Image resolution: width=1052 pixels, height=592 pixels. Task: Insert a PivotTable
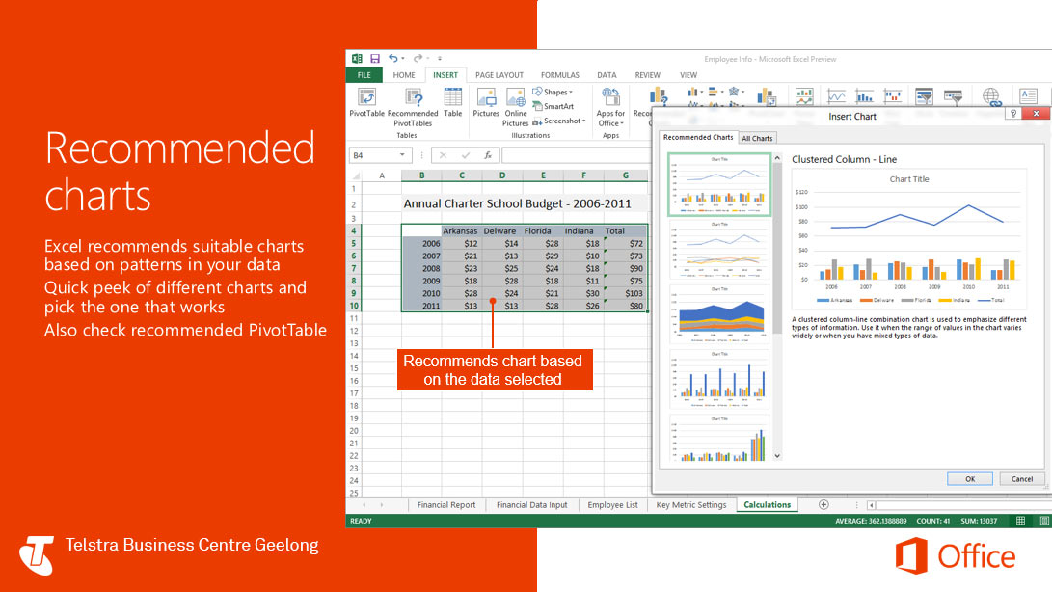pos(367,103)
